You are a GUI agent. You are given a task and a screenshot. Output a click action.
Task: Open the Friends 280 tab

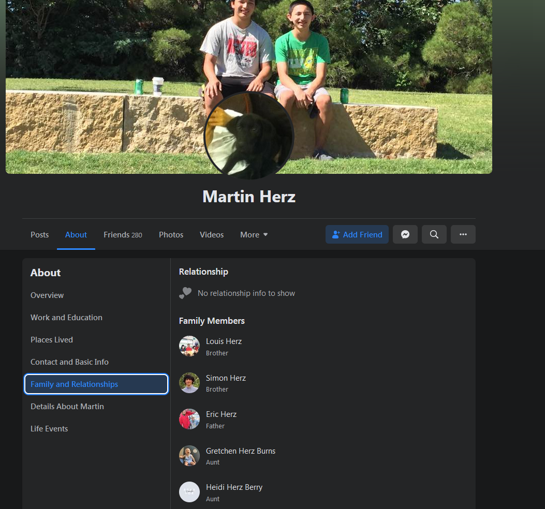click(123, 235)
